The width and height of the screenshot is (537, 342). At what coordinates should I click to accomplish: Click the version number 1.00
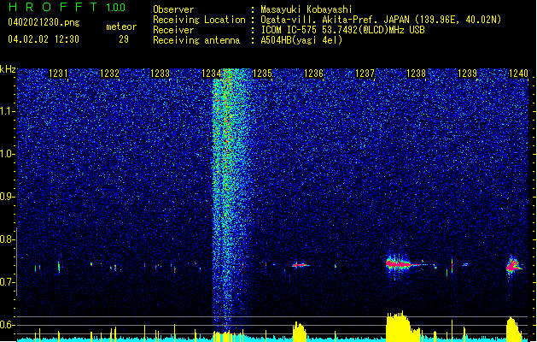coord(115,8)
